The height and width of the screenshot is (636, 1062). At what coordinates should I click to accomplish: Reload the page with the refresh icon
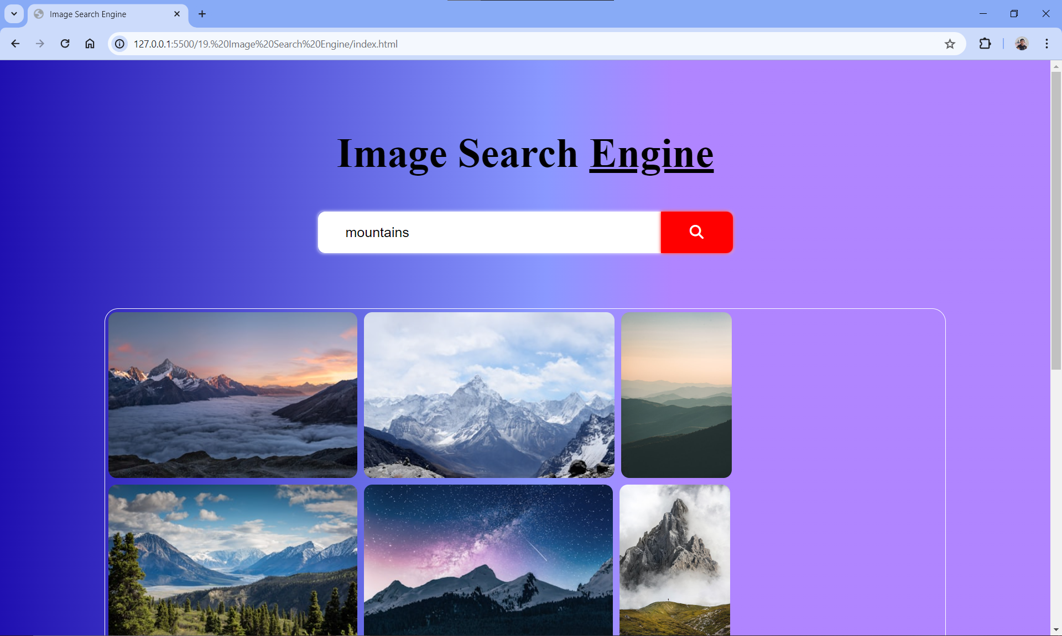click(x=65, y=44)
